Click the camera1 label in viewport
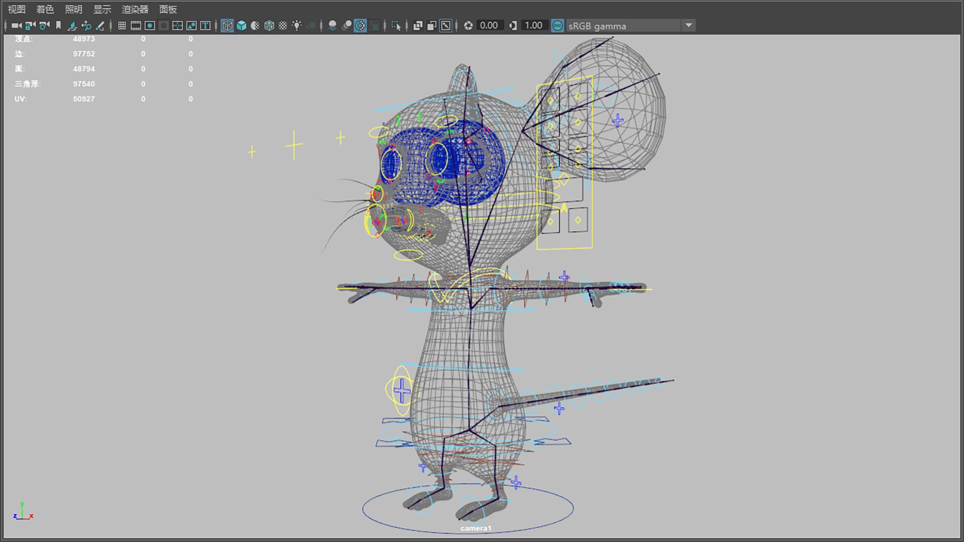The image size is (964, 542). [x=476, y=528]
